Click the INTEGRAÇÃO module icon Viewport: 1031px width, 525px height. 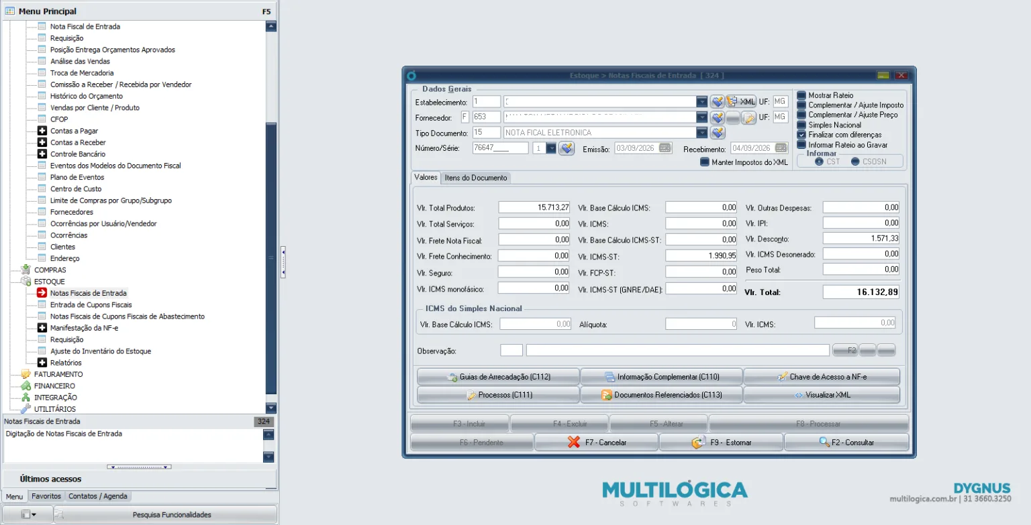point(26,398)
